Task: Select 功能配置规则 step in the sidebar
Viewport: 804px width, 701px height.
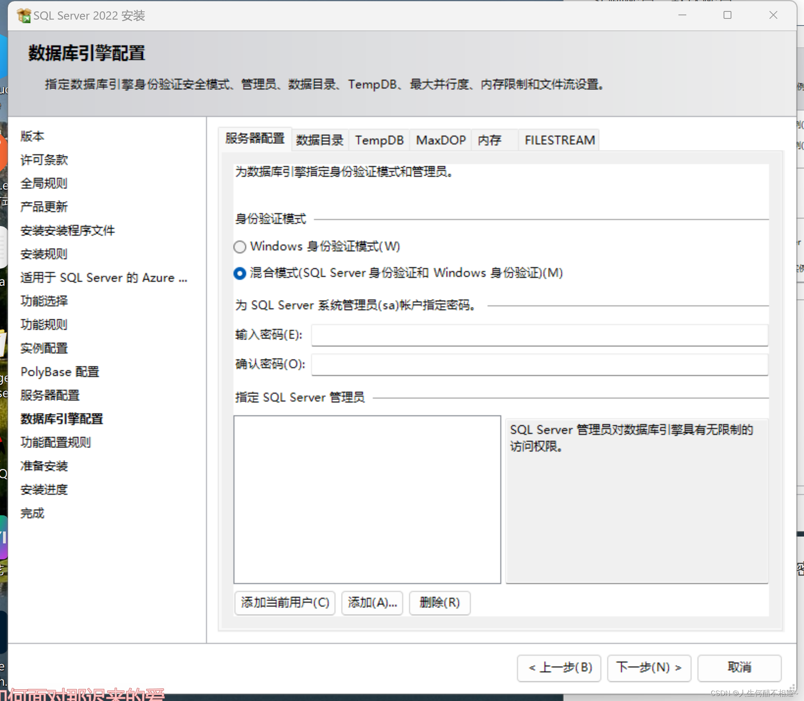Action: point(56,442)
